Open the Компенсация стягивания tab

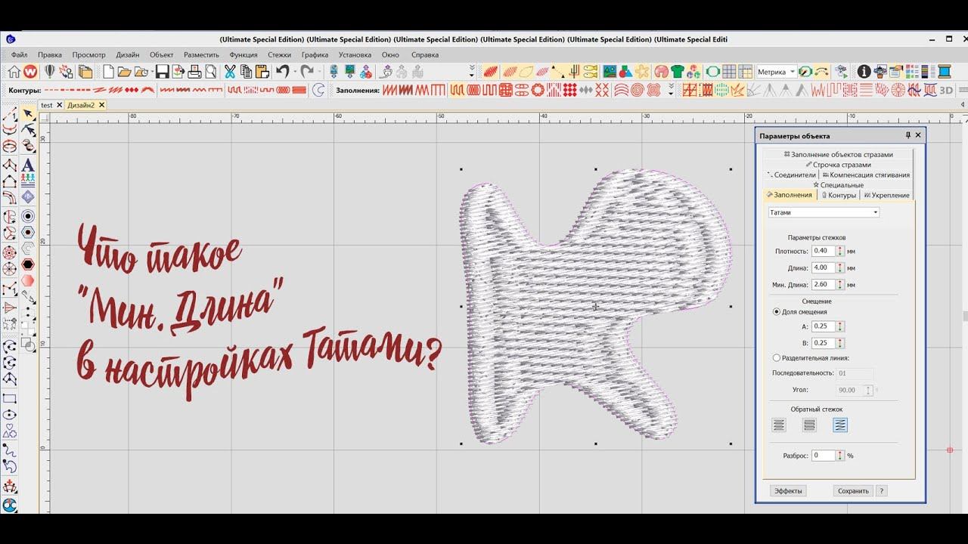[866, 175]
